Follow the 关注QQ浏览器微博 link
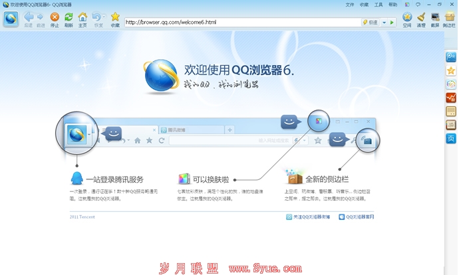The image size is (459, 275). (x=308, y=217)
